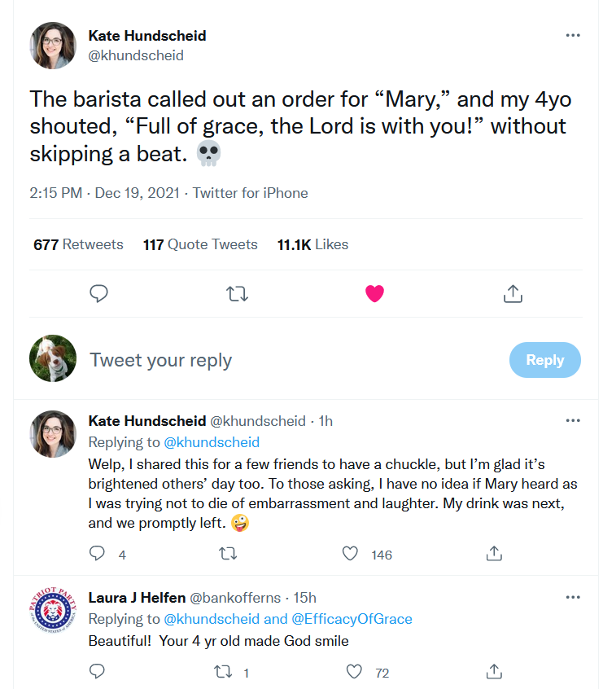Screen dimensions: 603x689
Task: Open Kate Hundscheid's profile picture on main tweet
Action: 53,46
